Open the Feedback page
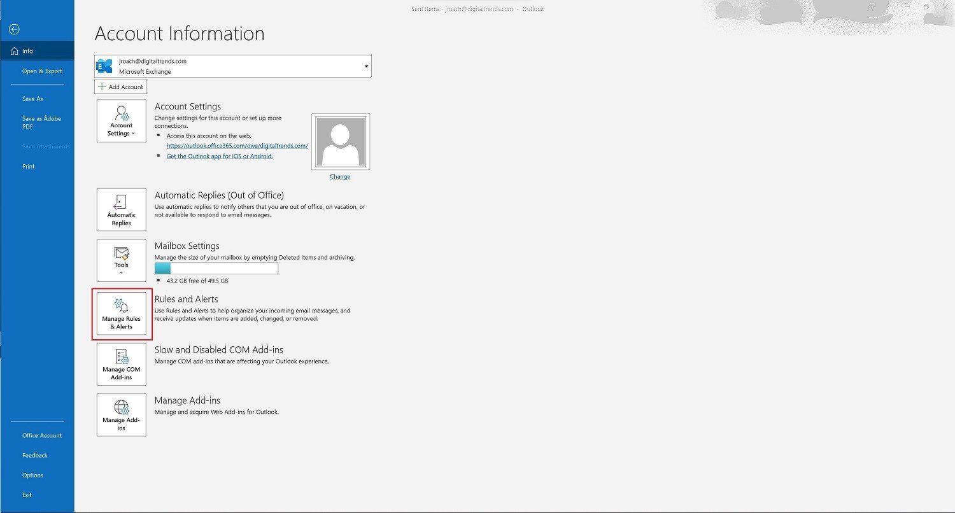 35,455
